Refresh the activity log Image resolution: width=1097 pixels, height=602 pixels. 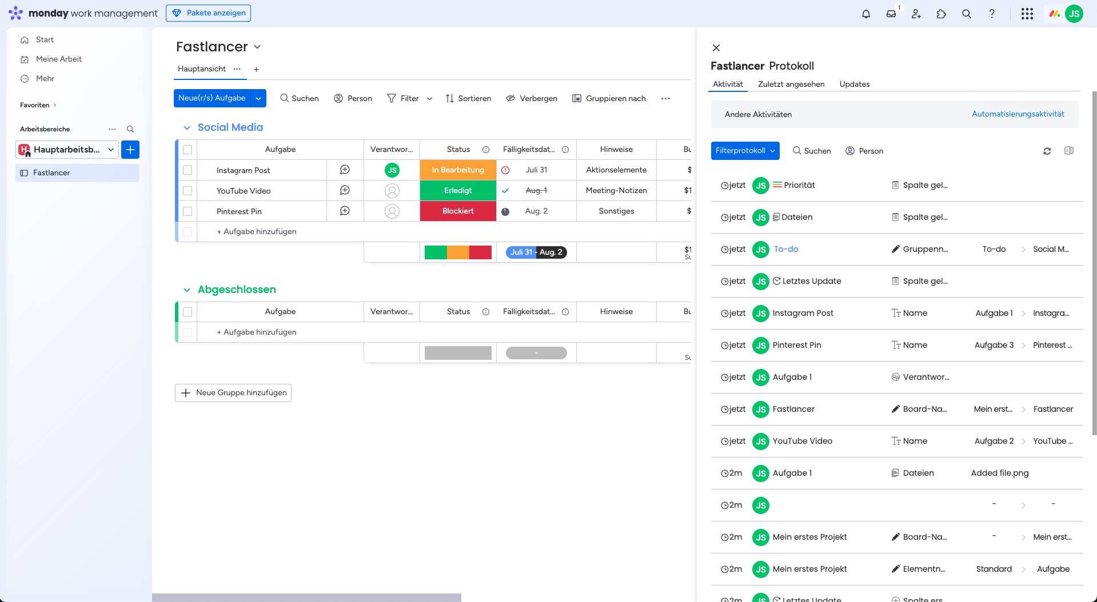[x=1047, y=151]
